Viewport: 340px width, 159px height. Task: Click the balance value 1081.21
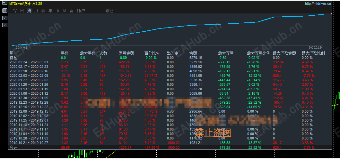[x=196, y=143]
